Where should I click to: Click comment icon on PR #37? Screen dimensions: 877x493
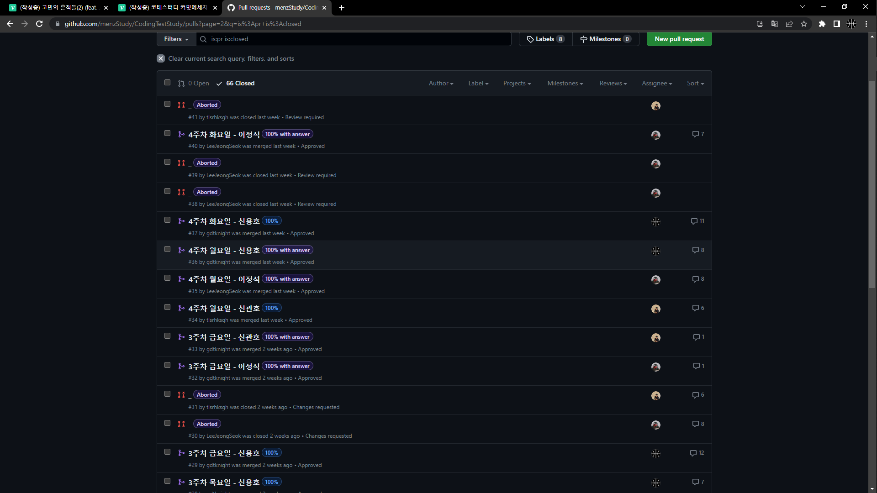point(694,221)
